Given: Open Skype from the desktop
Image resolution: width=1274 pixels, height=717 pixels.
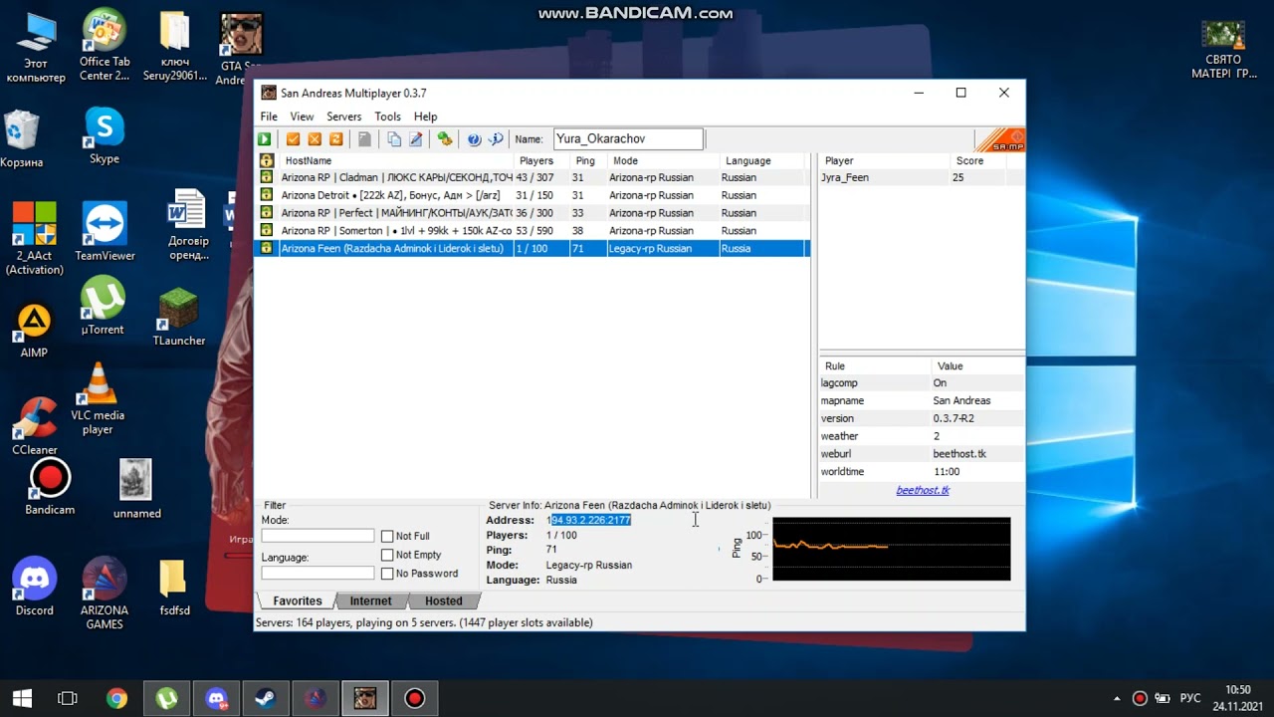Looking at the screenshot, I should pyautogui.click(x=104, y=136).
